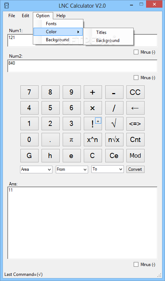Screen dimensions: 165x281
Task: Enable Minus checkbox under Ans
Action: click(x=136, y=264)
